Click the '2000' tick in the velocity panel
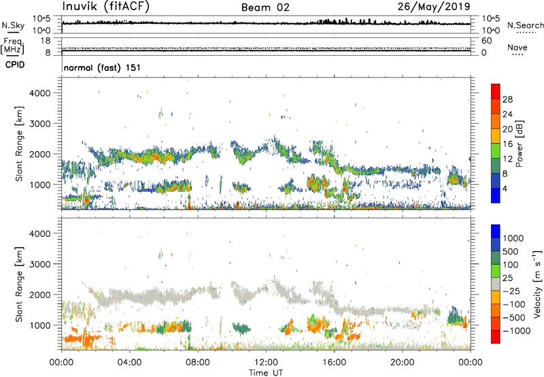544x377 pixels. pyautogui.click(x=39, y=295)
